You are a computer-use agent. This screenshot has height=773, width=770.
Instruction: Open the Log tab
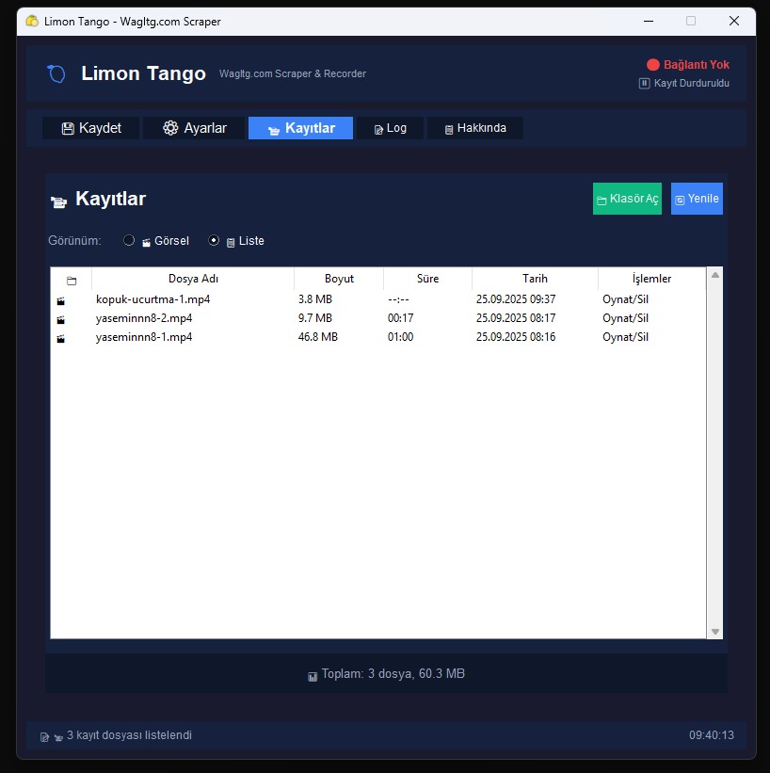tap(390, 128)
